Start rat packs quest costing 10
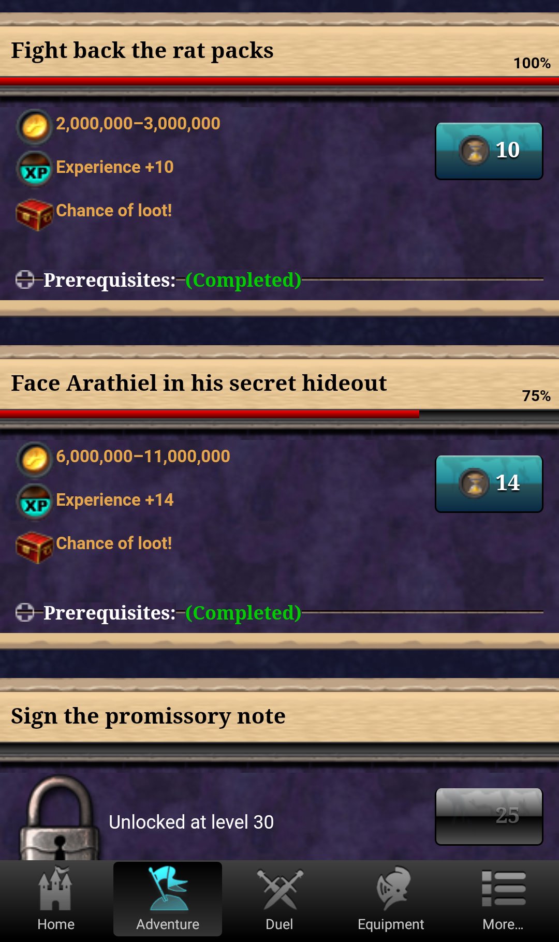The image size is (559, 942). point(489,151)
